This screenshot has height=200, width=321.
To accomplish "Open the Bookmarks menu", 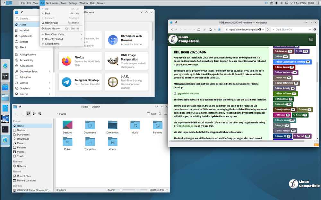I will click(x=52, y=3).
